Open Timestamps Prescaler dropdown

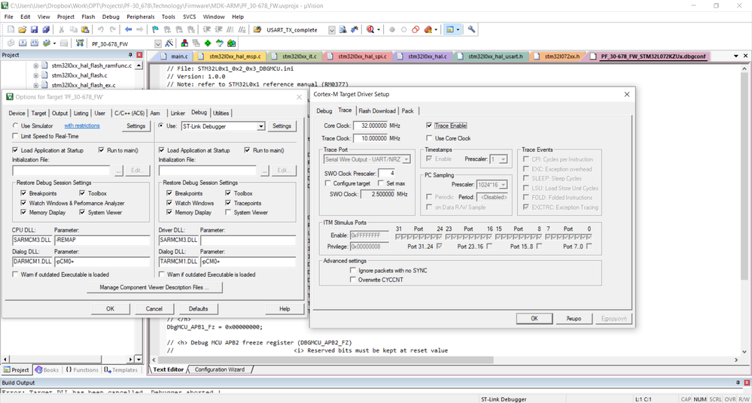[x=503, y=159]
